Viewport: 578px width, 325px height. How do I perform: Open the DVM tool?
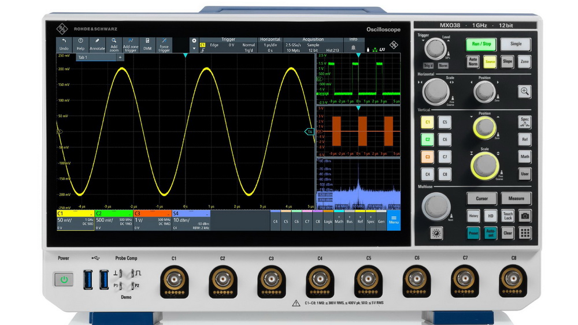click(x=147, y=44)
